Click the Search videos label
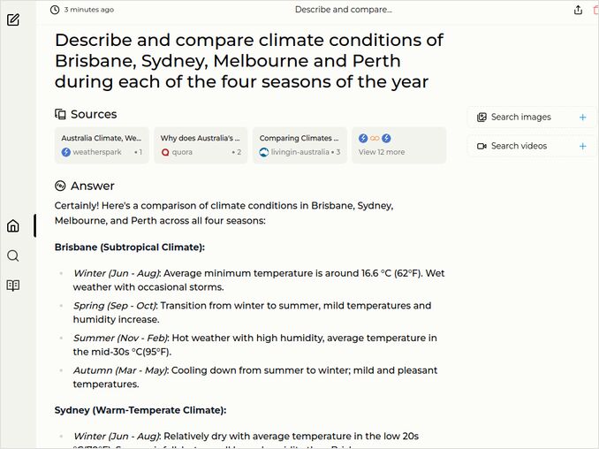 point(519,146)
